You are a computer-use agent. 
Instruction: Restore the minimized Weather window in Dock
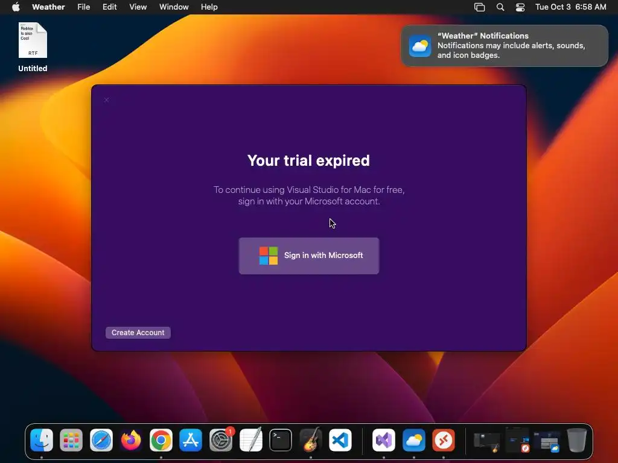click(x=547, y=441)
